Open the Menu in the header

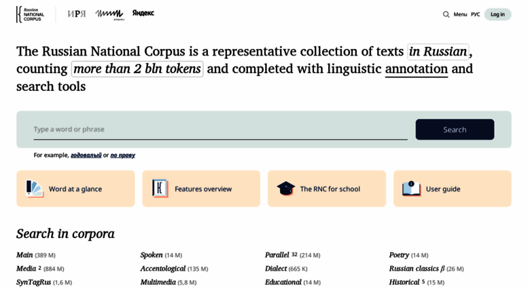click(x=460, y=14)
